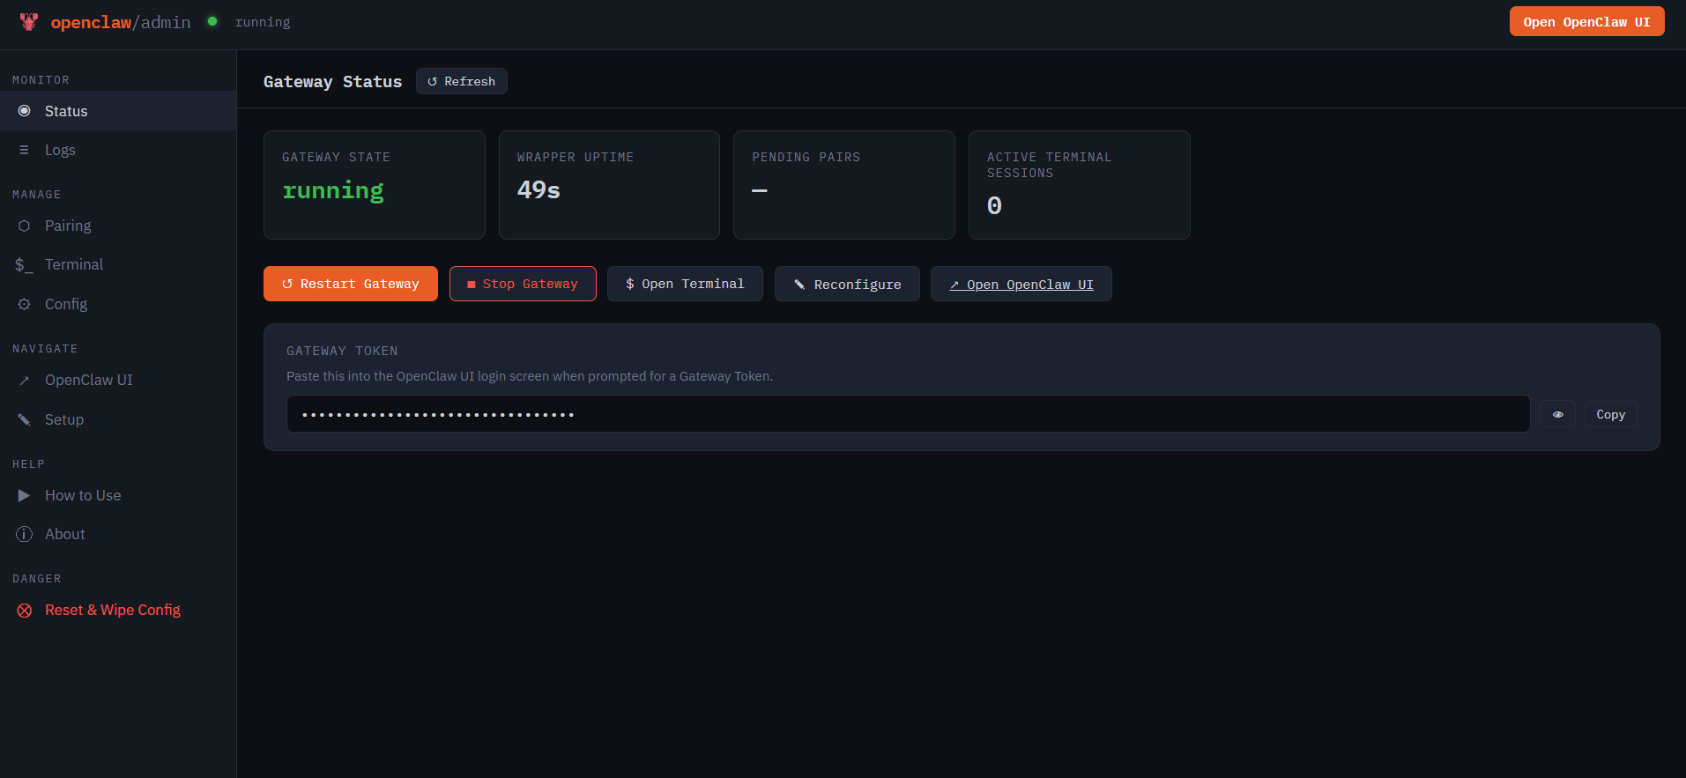Click Stop Gateway button
Image resolution: width=1686 pixels, height=778 pixels.
pyautogui.click(x=523, y=284)
